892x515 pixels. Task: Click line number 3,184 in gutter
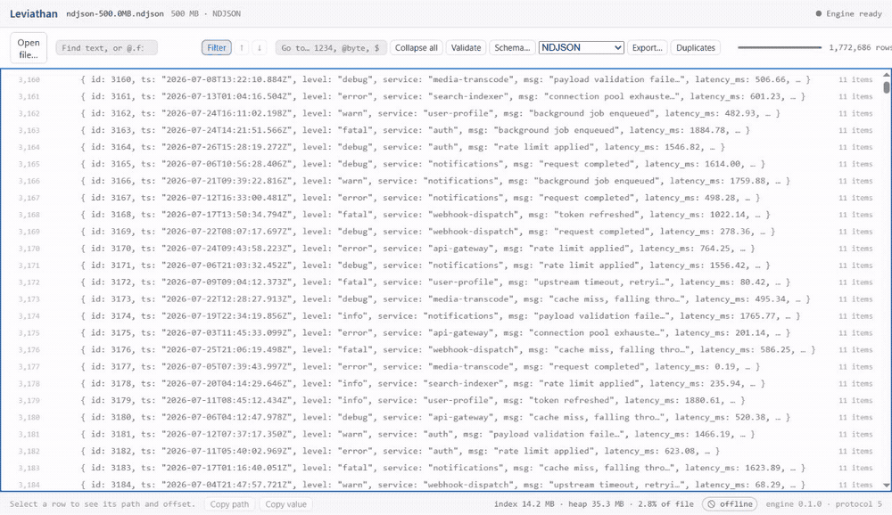(29, 485)
